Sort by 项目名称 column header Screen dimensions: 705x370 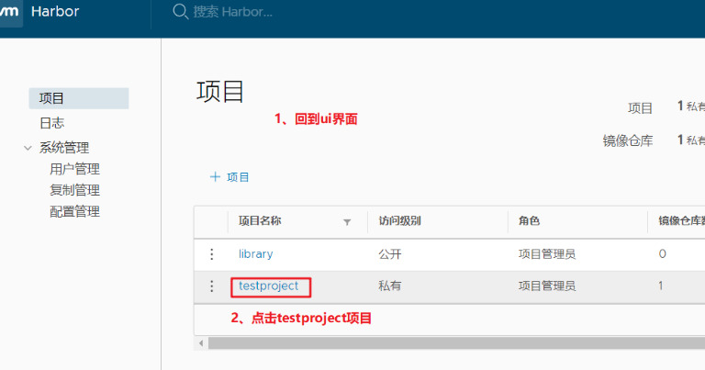(260, 220)
